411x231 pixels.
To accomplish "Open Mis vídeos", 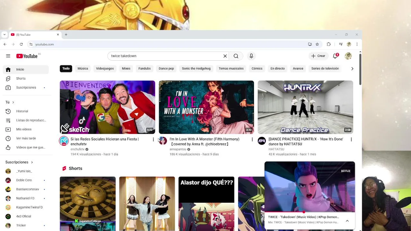I will pyautogui.click(x=26, y=129).
